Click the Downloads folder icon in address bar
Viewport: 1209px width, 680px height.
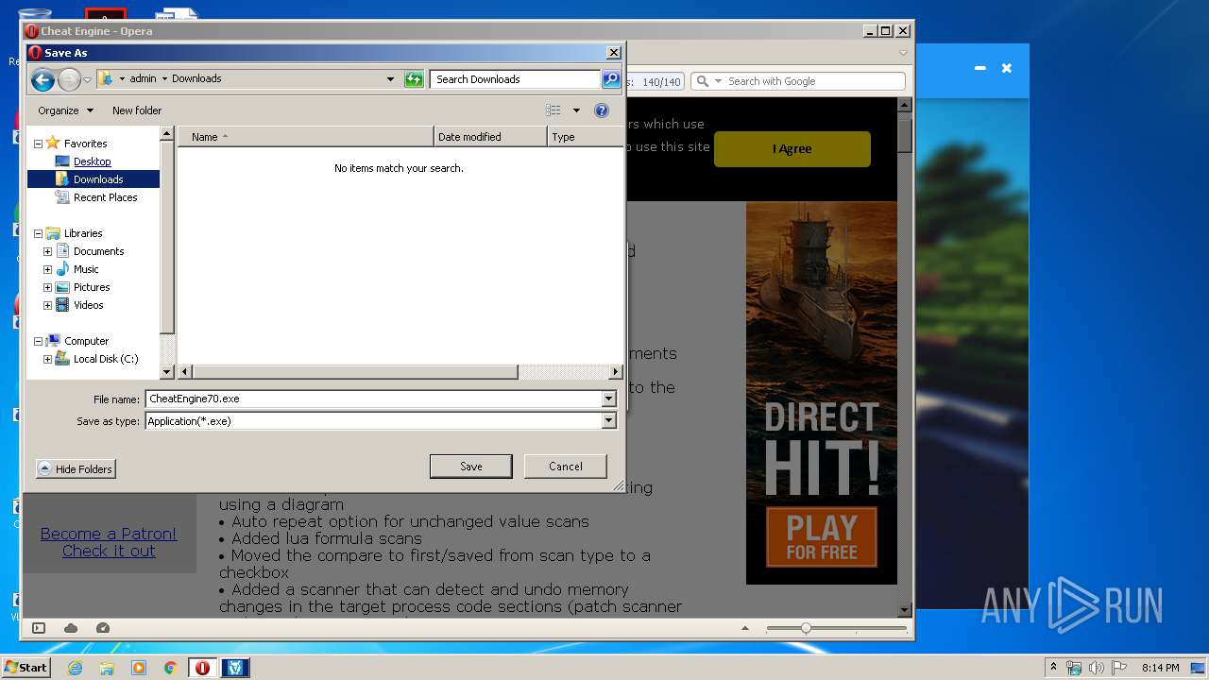[x=106, y=79]
